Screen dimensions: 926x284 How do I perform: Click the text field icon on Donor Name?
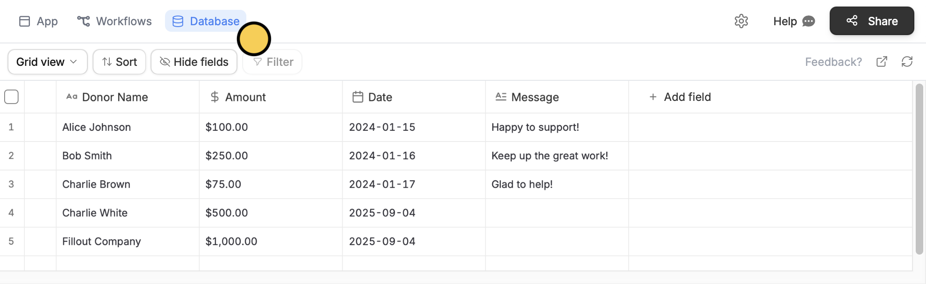point(72,97)
